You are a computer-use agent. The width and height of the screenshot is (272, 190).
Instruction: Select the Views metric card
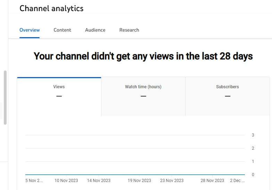(x=59, y=91)
